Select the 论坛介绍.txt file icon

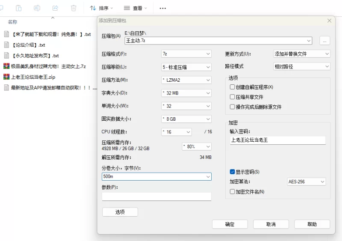pyautogui.click(x=6, y=45)
